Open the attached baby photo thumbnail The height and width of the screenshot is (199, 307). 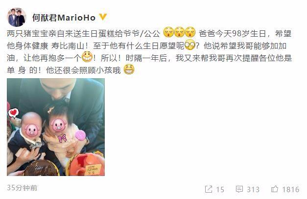[x=56, y=127]
